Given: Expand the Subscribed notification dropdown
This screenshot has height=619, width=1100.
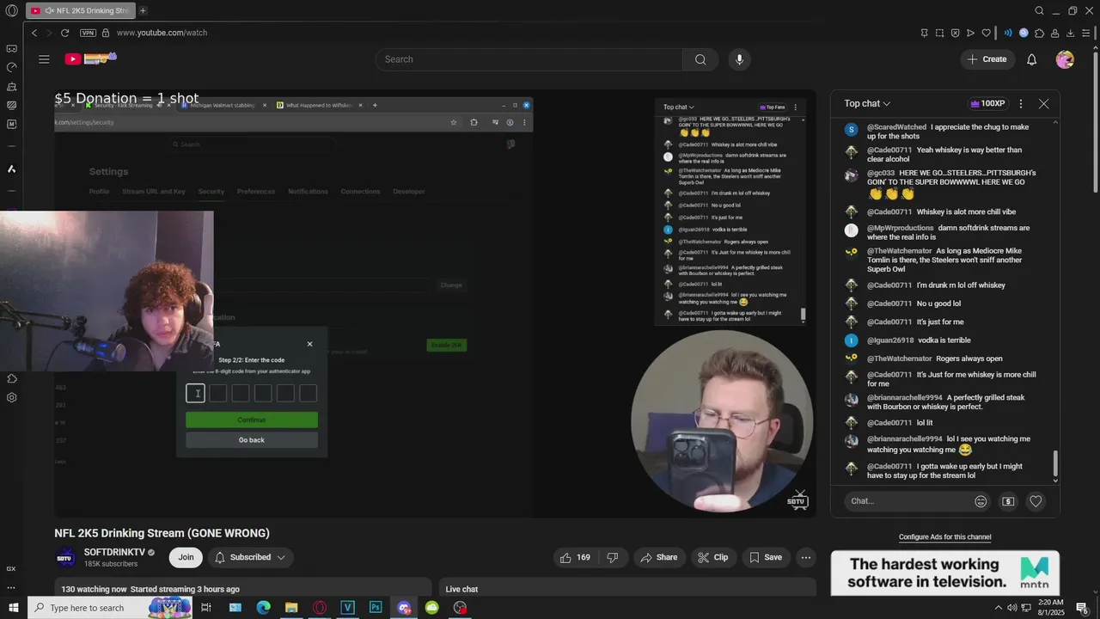Looking at the screenshot, I should [x=249, y=557].
